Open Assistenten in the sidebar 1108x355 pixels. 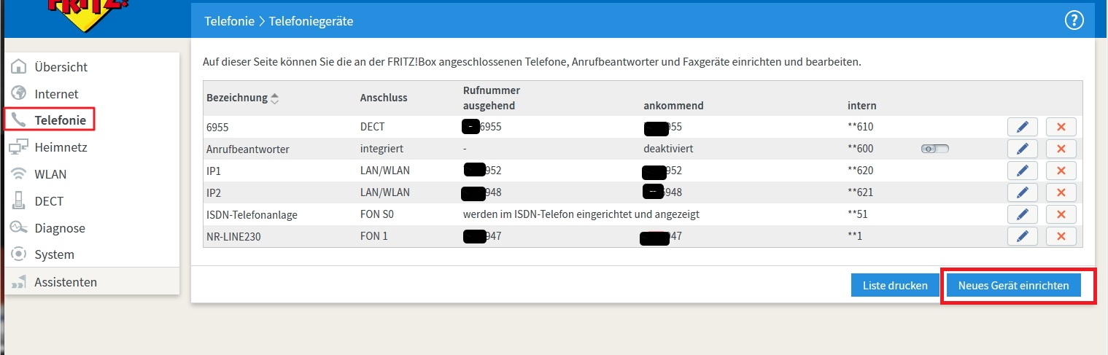coord(66,282)
